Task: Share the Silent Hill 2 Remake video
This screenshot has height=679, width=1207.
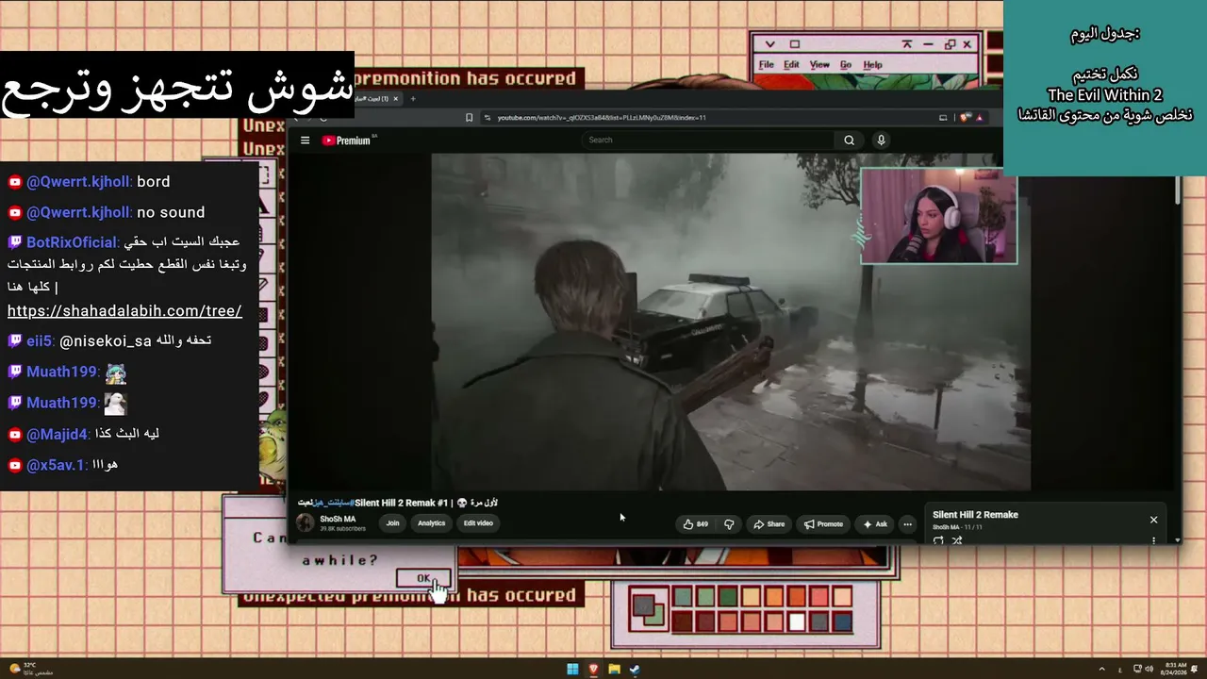Action: pyautogui.click(x=769, y=524)
